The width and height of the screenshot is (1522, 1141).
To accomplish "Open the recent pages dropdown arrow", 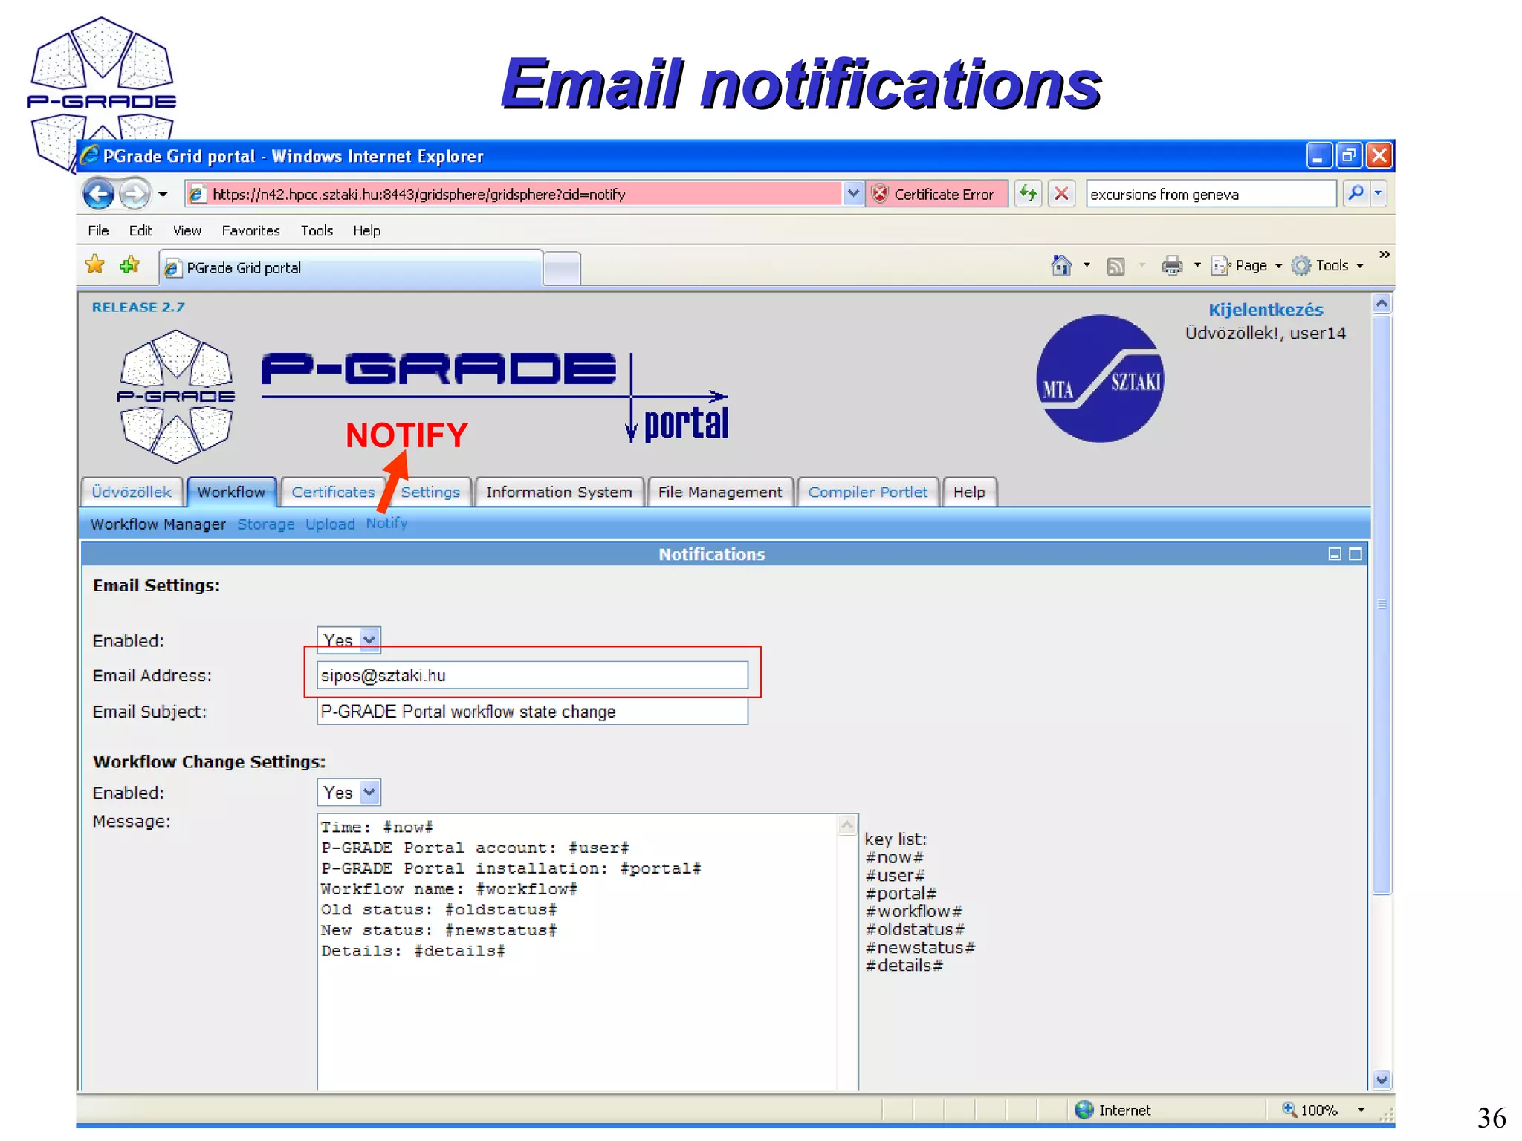I will 163,195.
